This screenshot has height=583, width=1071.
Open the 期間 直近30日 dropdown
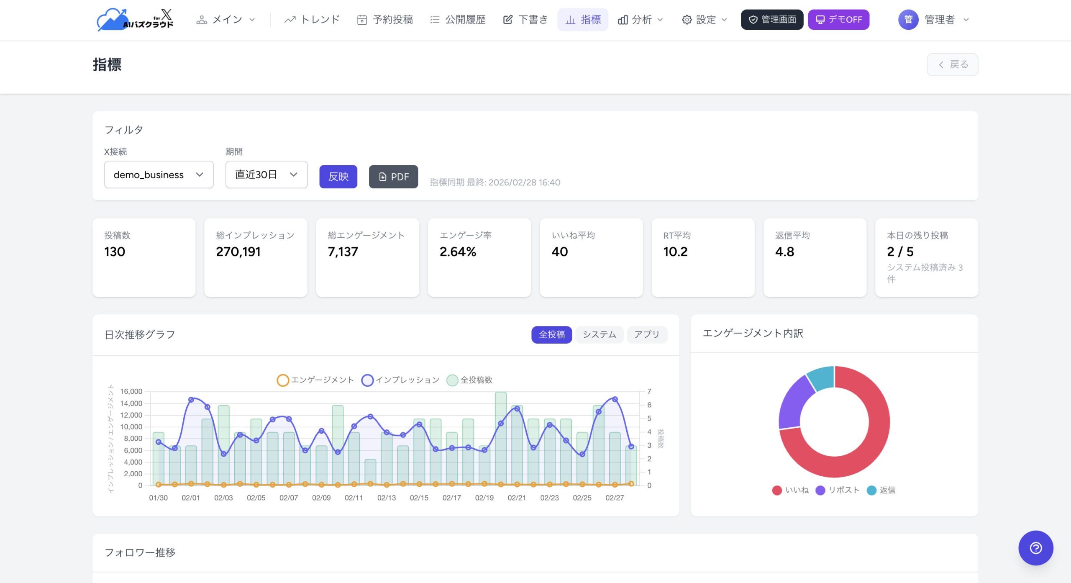point(266,175)
